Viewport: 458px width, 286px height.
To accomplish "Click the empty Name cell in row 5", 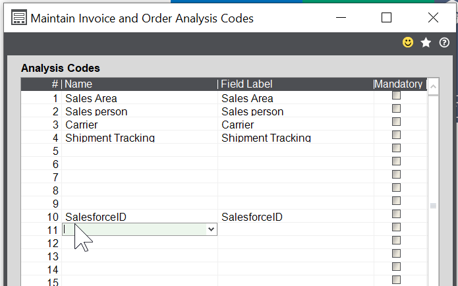I will [139, 151].
